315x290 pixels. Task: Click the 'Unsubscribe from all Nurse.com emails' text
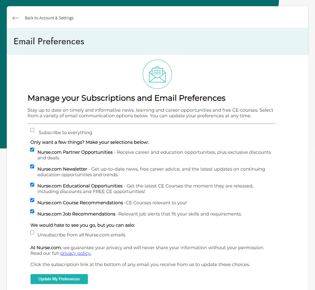(x=81, y=235)
